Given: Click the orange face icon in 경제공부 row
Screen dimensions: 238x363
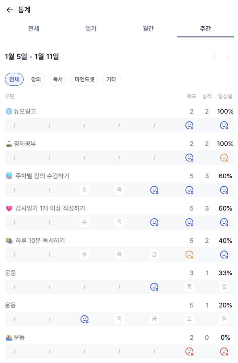Looking at the screenshot, I should tap(224, 158).
